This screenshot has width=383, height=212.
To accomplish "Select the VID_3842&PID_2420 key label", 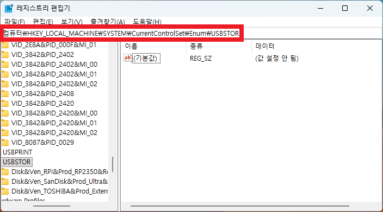I will click(42, 103).
